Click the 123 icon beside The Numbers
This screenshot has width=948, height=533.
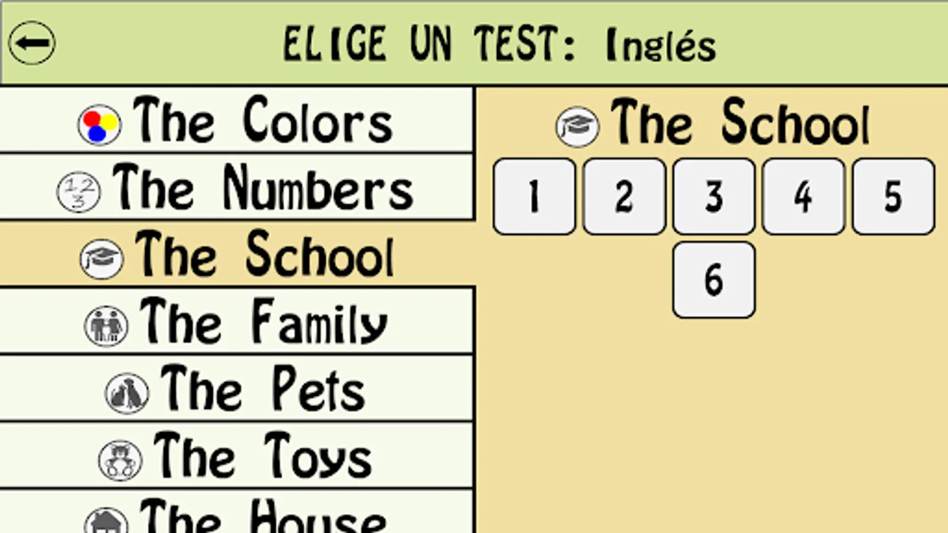pos(78,192)
